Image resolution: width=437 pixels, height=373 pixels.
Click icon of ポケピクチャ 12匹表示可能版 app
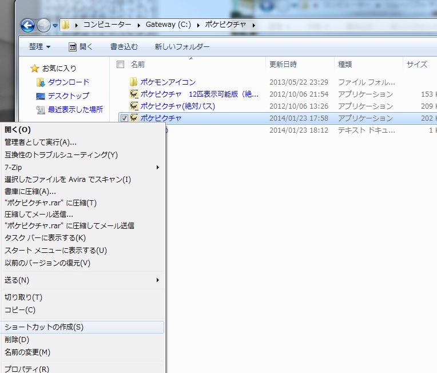134,94
